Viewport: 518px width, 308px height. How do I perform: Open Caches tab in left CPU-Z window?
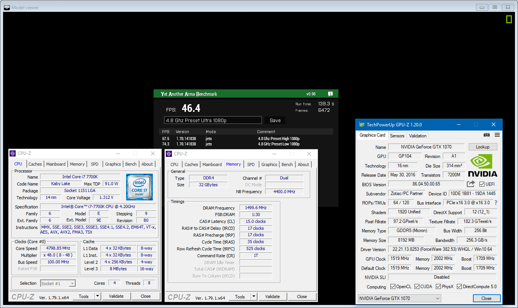tap(35, 164)
